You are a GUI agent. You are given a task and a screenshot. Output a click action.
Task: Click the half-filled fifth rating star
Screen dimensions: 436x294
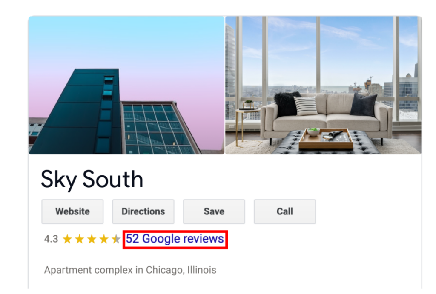(116, 239)
